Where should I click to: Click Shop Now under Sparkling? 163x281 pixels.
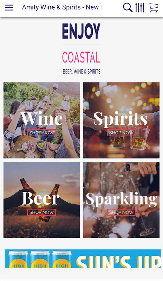121,213
